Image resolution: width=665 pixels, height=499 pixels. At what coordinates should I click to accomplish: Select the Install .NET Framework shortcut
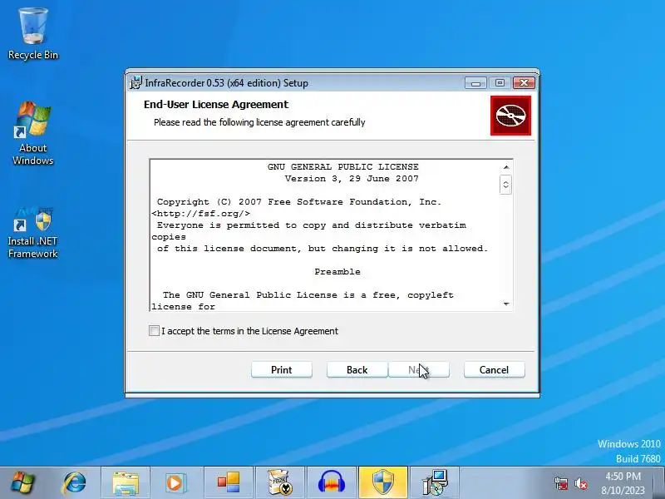33,233
